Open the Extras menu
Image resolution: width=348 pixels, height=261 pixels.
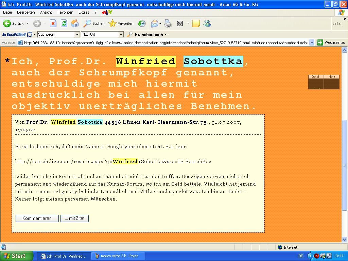tap(84, 12)
